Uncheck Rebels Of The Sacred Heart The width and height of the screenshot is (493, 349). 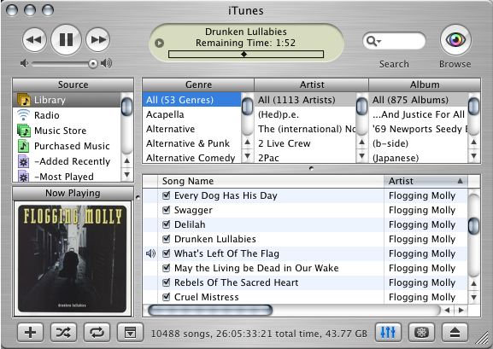coord(167,282)
